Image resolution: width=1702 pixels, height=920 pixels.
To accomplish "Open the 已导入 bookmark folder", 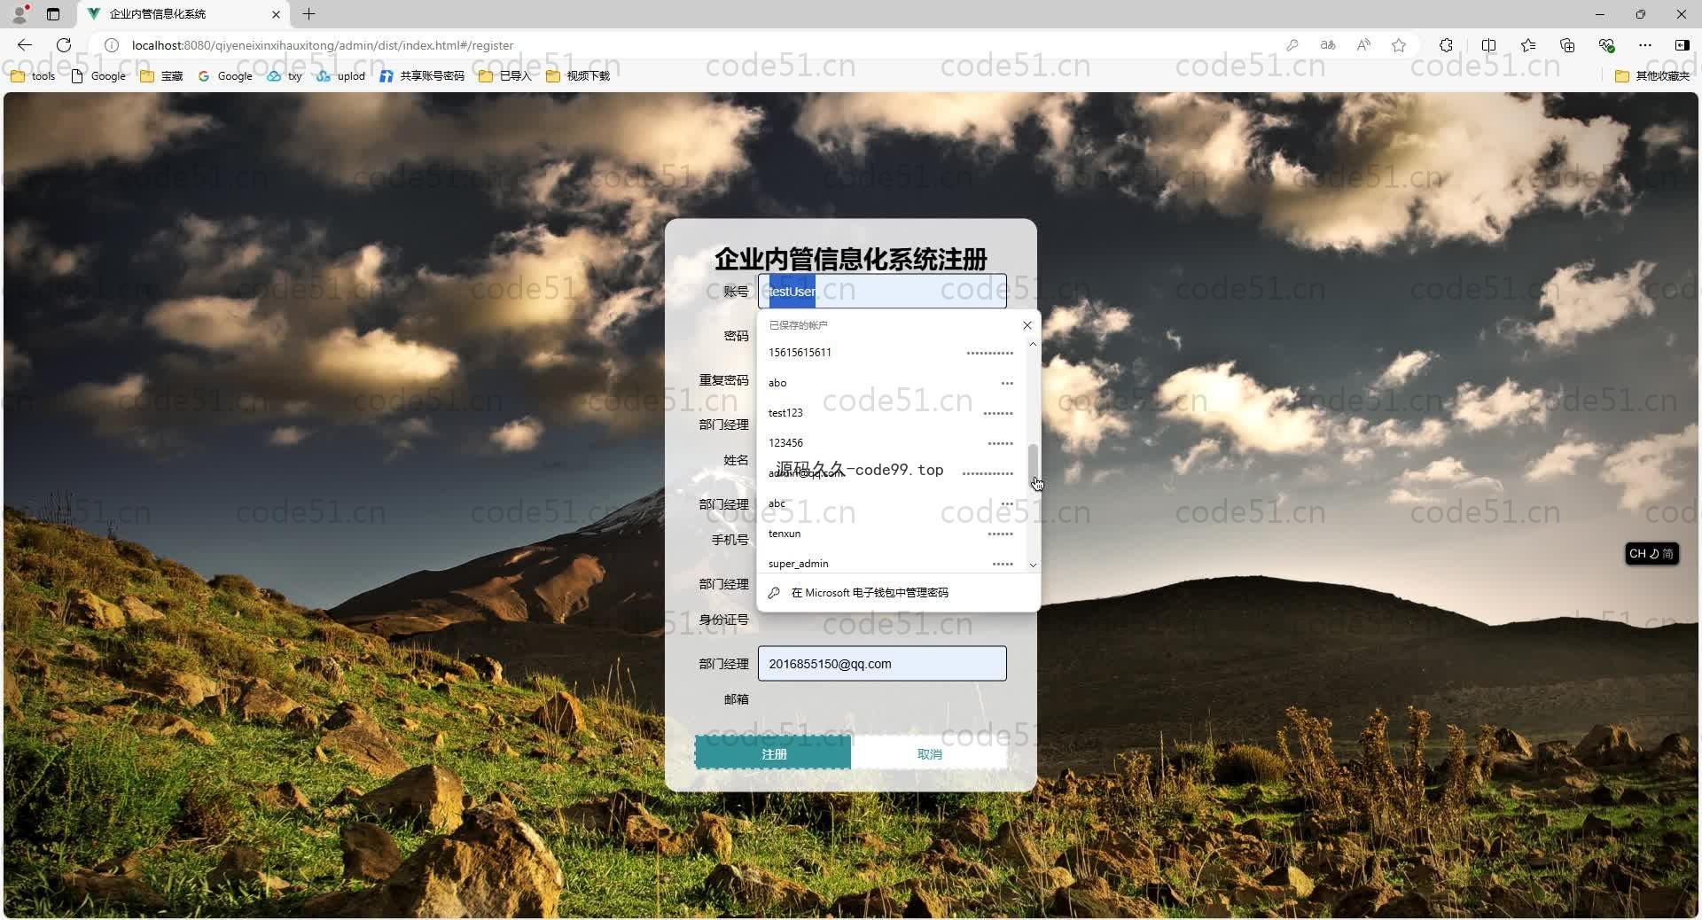I will coord(505,76).
